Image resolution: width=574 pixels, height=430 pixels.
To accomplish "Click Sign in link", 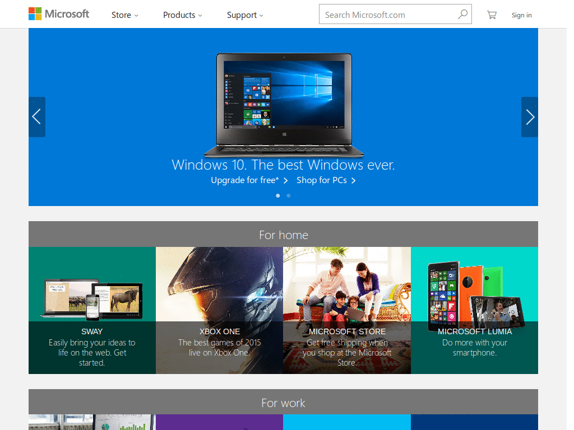I will [x=522, y=15].
